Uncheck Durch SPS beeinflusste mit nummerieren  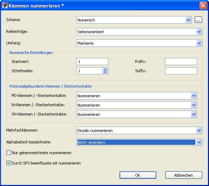point(9,163)
